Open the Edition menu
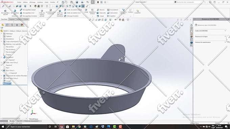230x129 pixels. click(25, 2)
